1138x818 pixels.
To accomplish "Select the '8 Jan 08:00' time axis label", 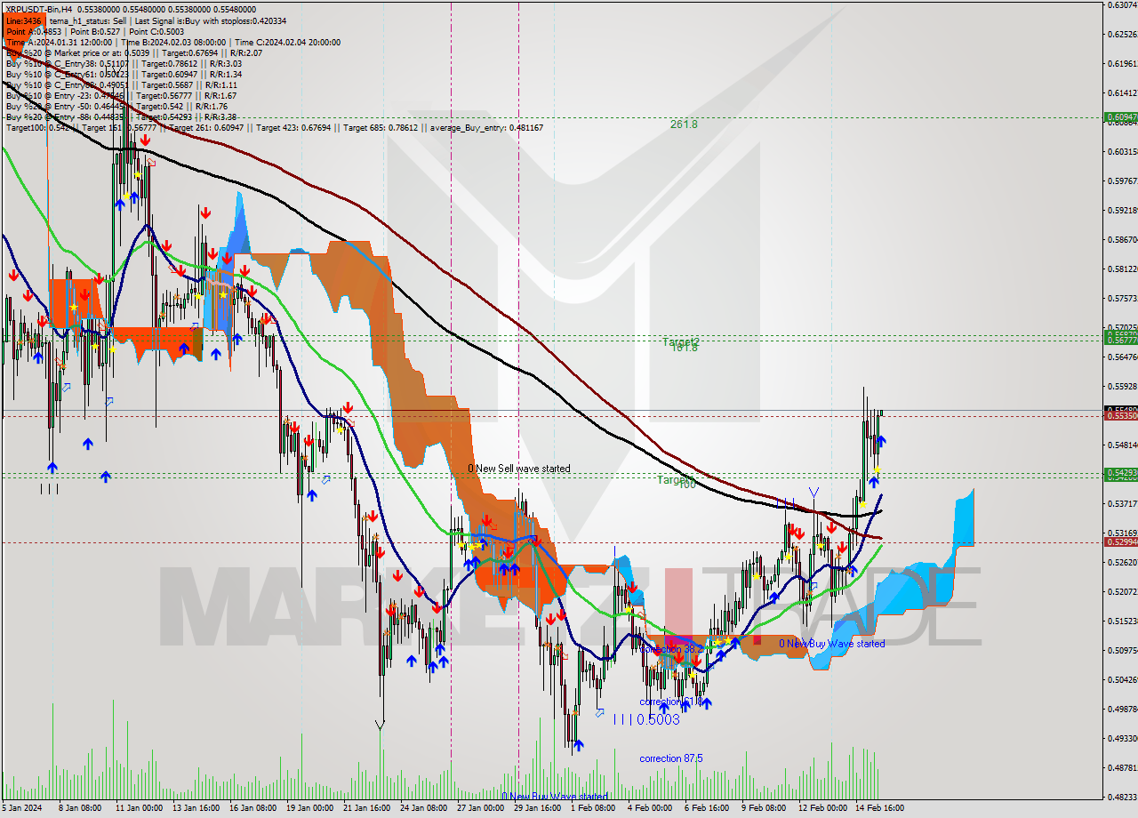I will pos(81,808).
